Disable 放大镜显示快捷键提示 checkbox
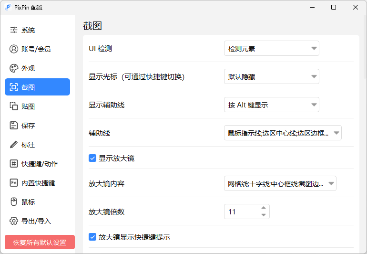This screenshot has height=254, width=367. pyautogui.click(x=92, y=237)
